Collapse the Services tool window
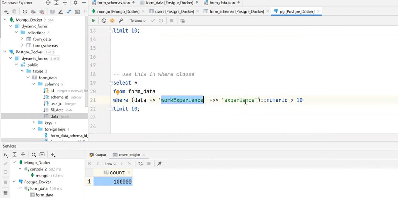The image size is (398, 198). coord(9,146)
